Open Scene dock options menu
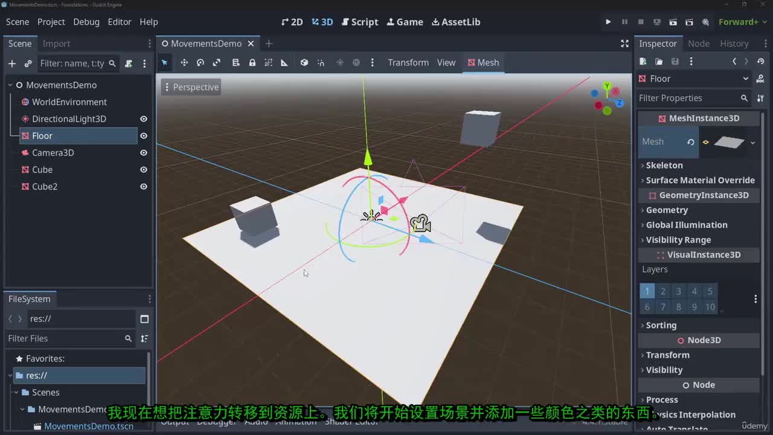Screen dimensions: 773x435 click(x=144, y=63)
